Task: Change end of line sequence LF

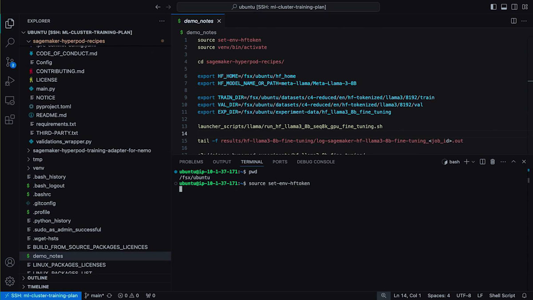Action: (480, 296)
